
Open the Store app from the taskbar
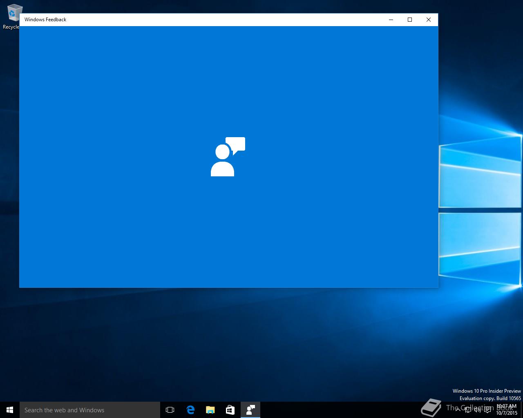tap(230, 410)
